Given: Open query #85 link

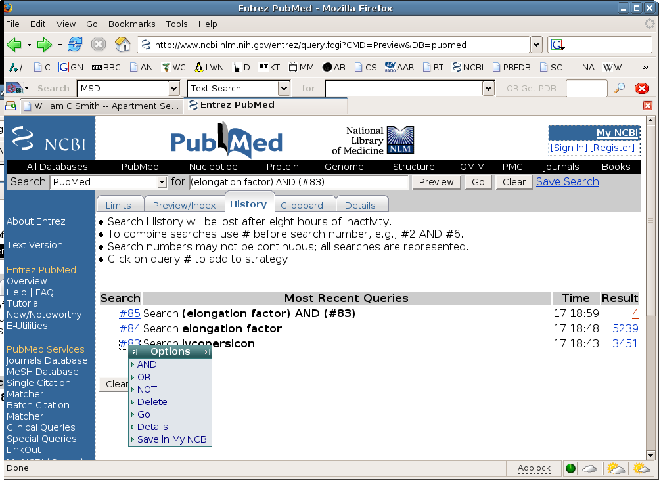Looking at the screenshot, I should click(129, 314).
